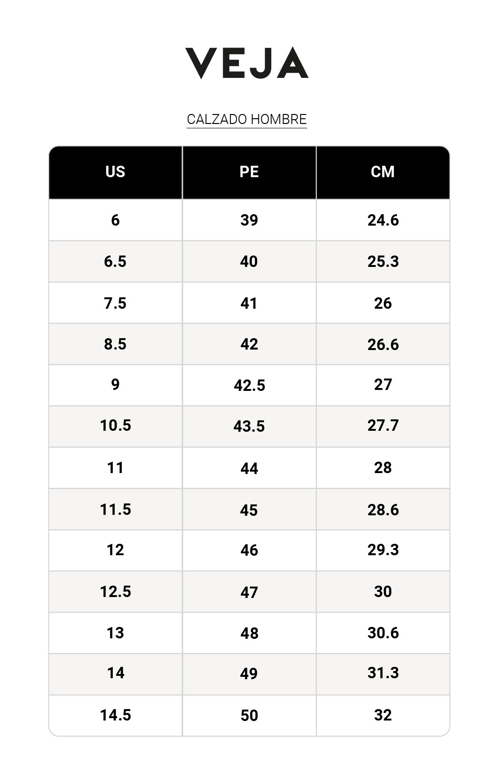Click PE size 50 cell
This screenshot has height=768, width=494.
249,715
